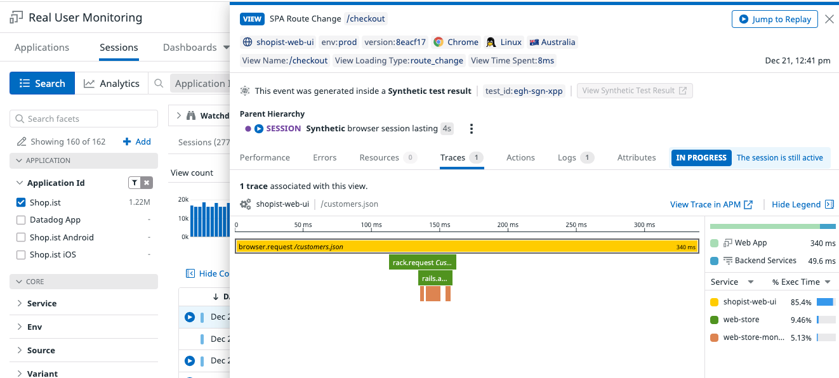839x378 pixels.
Task: Expand the Variant facet
Action: [20, 374]
